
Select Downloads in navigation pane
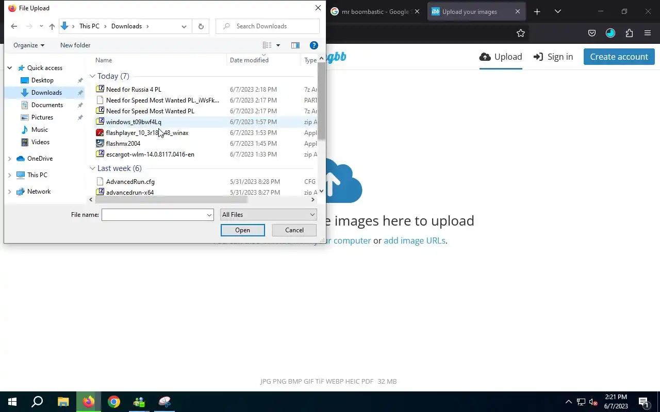[46, 93]
